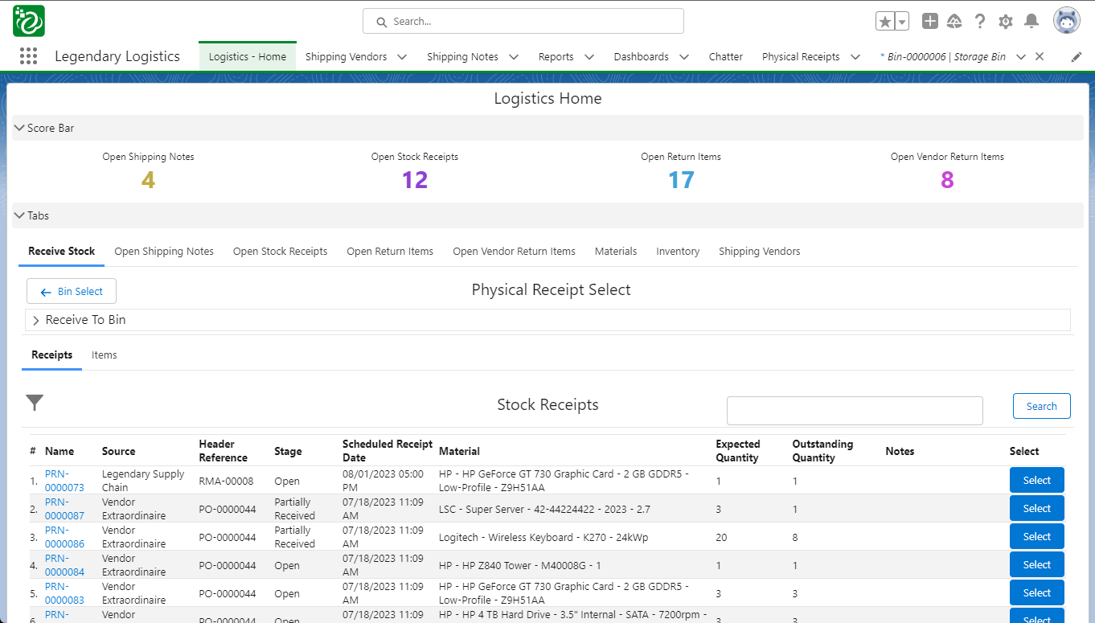Switch to the Materials tab

click(x=616, y=252)
